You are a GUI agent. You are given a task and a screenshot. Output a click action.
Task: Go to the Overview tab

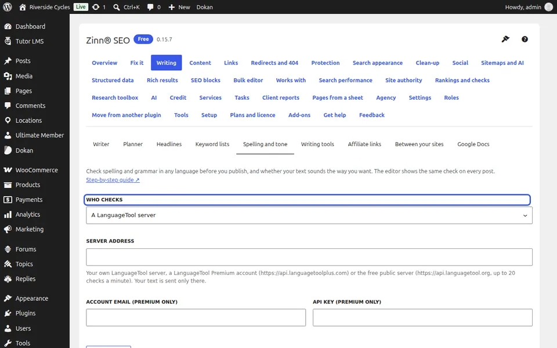coord(104,63)
